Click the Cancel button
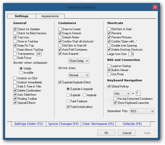This screenshot has width=165, height=145. click(127, 133)
